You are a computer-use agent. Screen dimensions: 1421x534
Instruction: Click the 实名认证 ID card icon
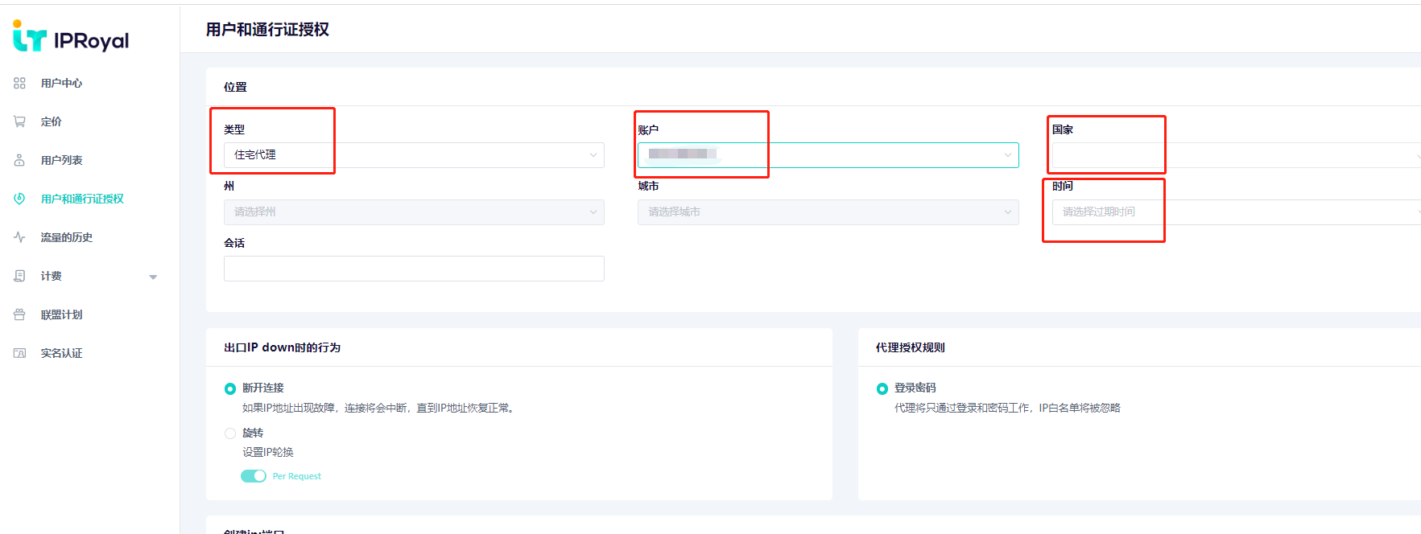(x=19, y=353)
